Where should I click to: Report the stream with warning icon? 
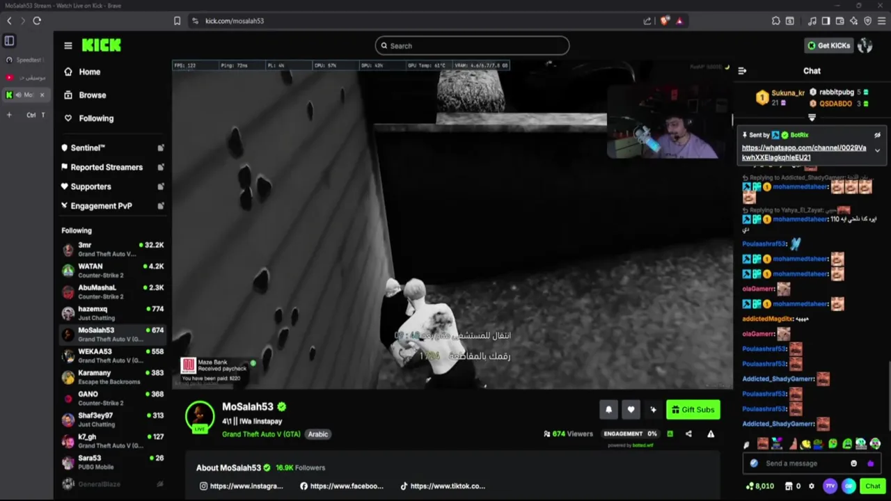pos(711,434)
